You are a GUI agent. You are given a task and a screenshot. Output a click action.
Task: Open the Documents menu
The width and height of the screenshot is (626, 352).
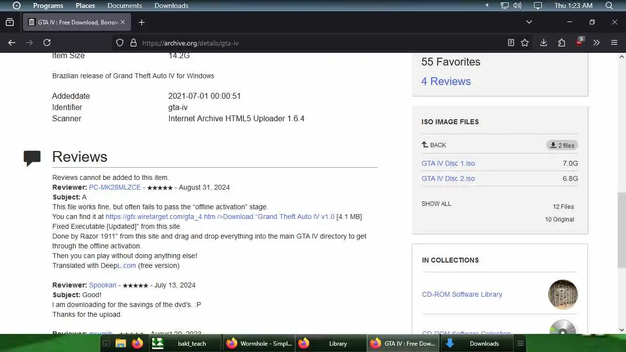[x=125, y=5]
